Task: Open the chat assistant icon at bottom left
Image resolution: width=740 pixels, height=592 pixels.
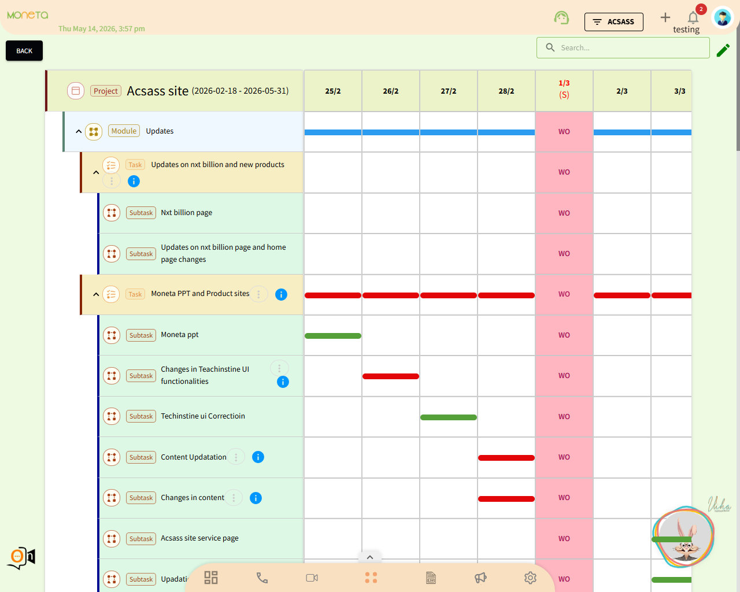Action: tap(21, 558)
